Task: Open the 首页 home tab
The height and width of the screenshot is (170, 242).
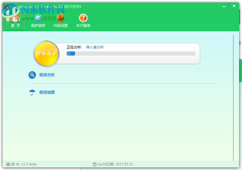Action: 15,21
